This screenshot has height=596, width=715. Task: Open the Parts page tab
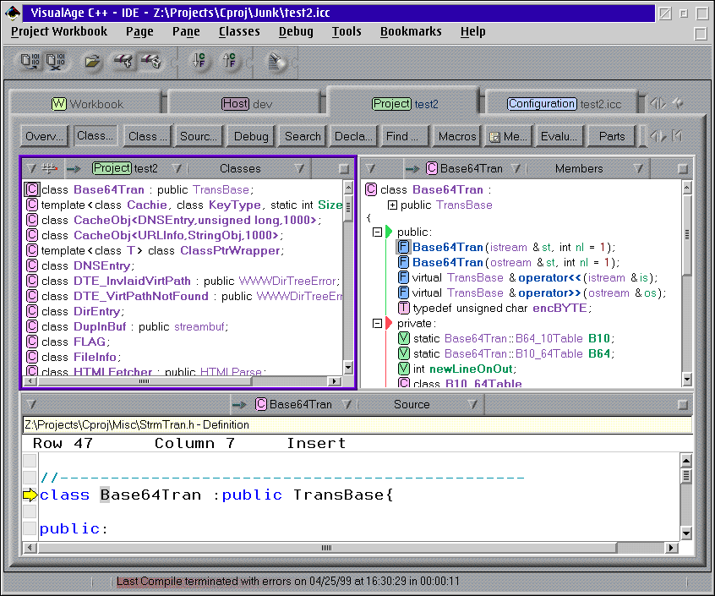pos(612,136)
